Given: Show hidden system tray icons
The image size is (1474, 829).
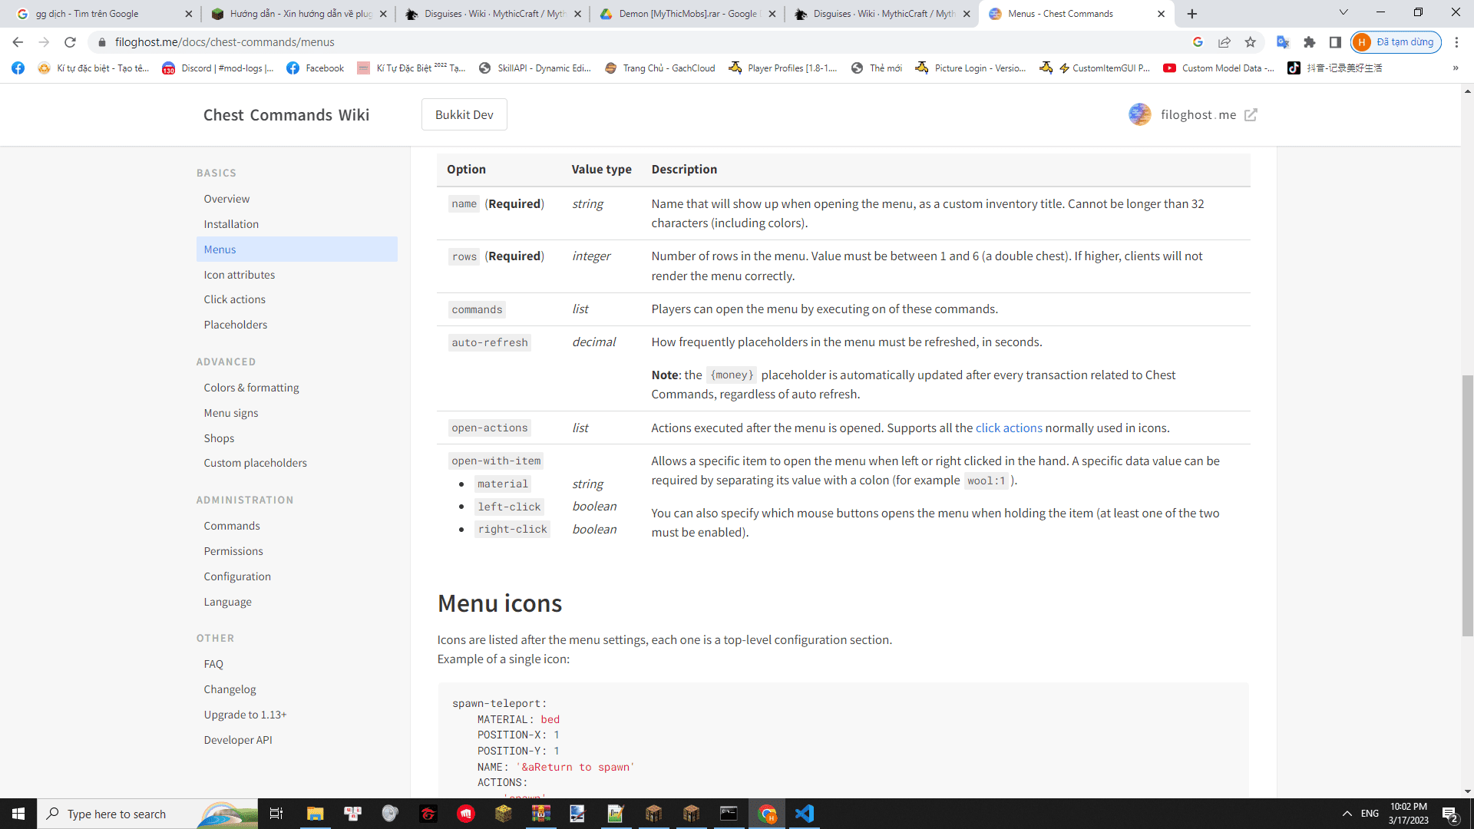Looking at the screenshot, I should pos(1347,814).
